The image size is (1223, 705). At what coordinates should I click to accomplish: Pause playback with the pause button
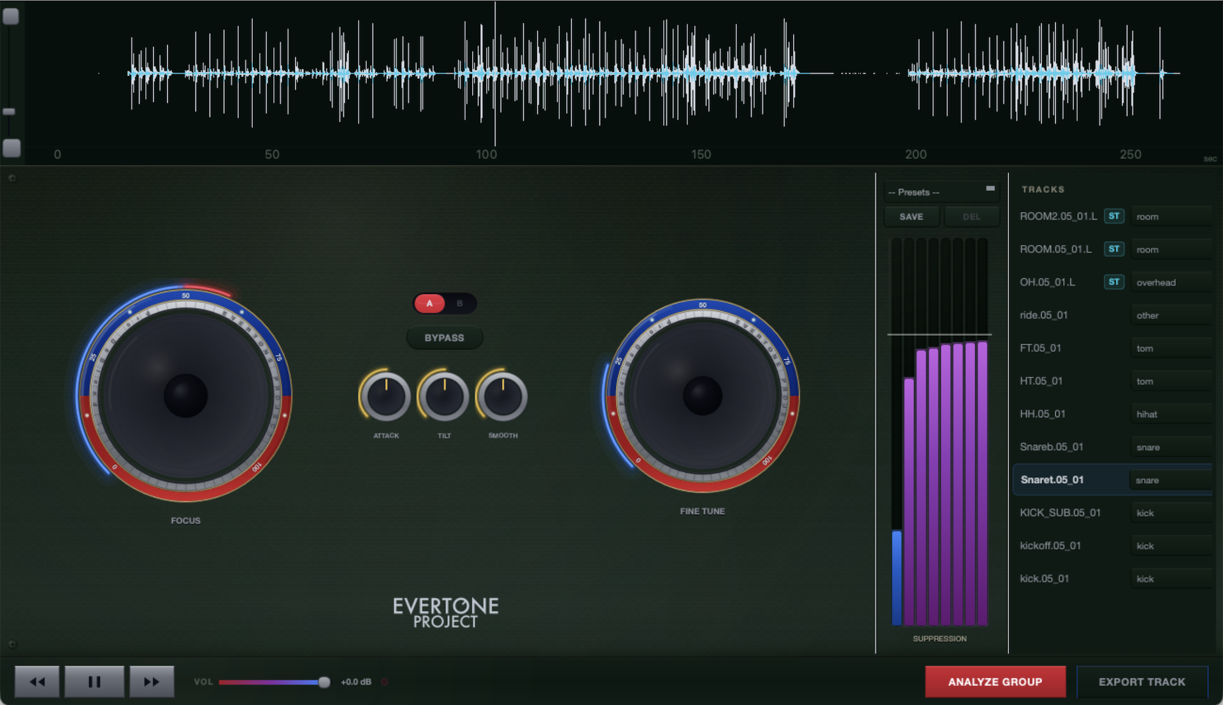pos(94,681)
